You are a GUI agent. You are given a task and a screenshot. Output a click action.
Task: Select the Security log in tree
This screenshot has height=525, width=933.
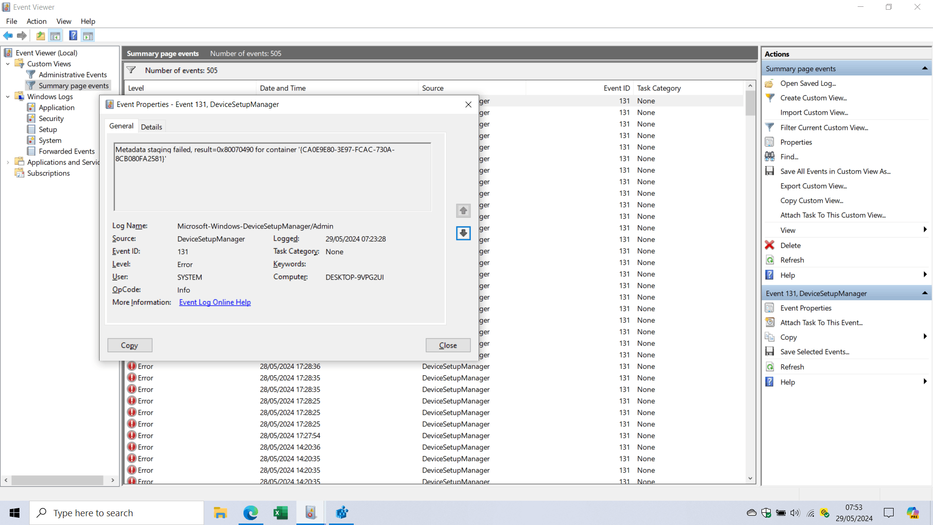[51, 119]
